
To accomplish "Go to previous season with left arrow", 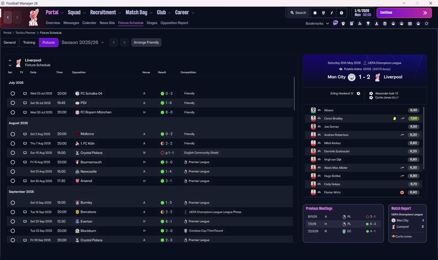I will coord(114,42).
